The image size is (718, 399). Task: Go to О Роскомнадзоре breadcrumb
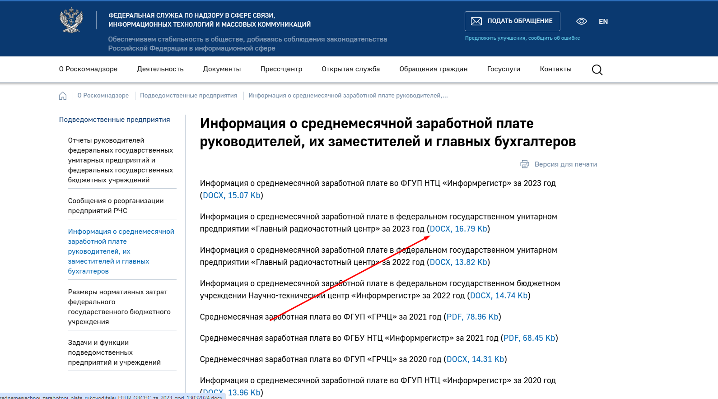point(103,96)
